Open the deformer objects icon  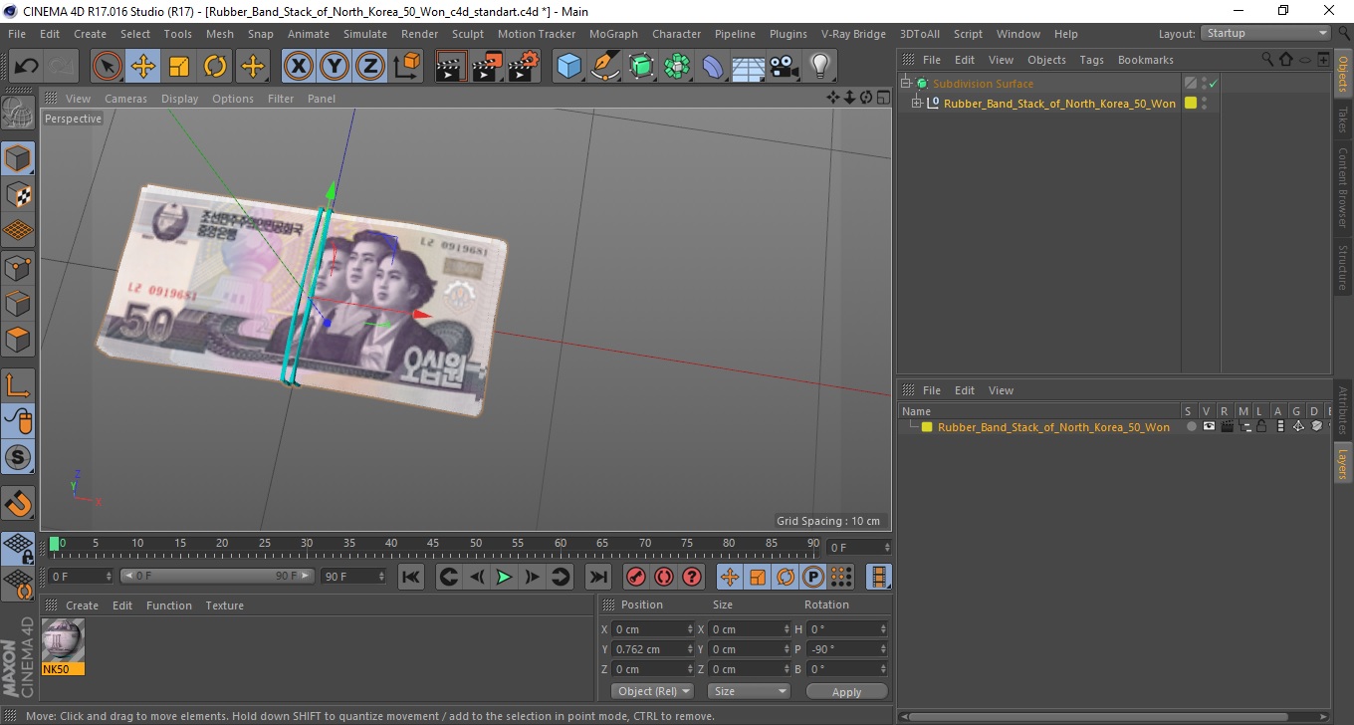(713, 67)
